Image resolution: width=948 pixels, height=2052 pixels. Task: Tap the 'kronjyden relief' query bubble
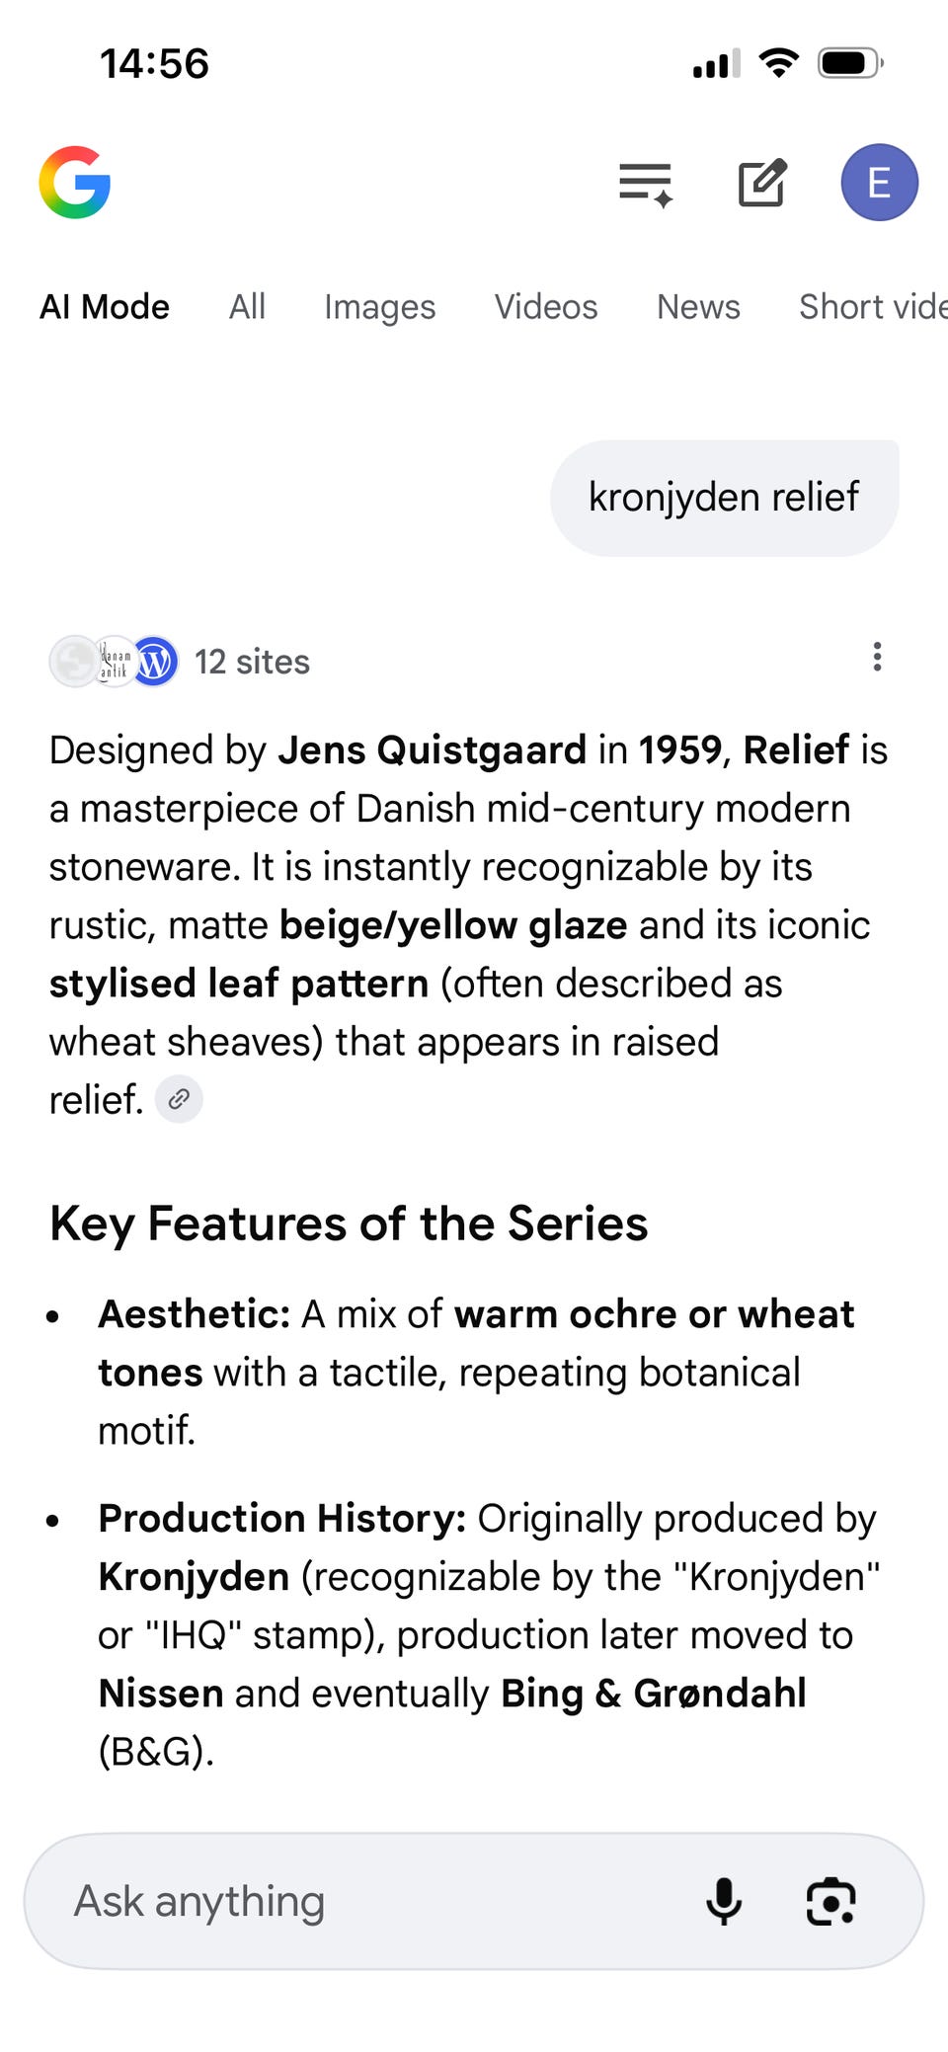[x=725, y=498]
